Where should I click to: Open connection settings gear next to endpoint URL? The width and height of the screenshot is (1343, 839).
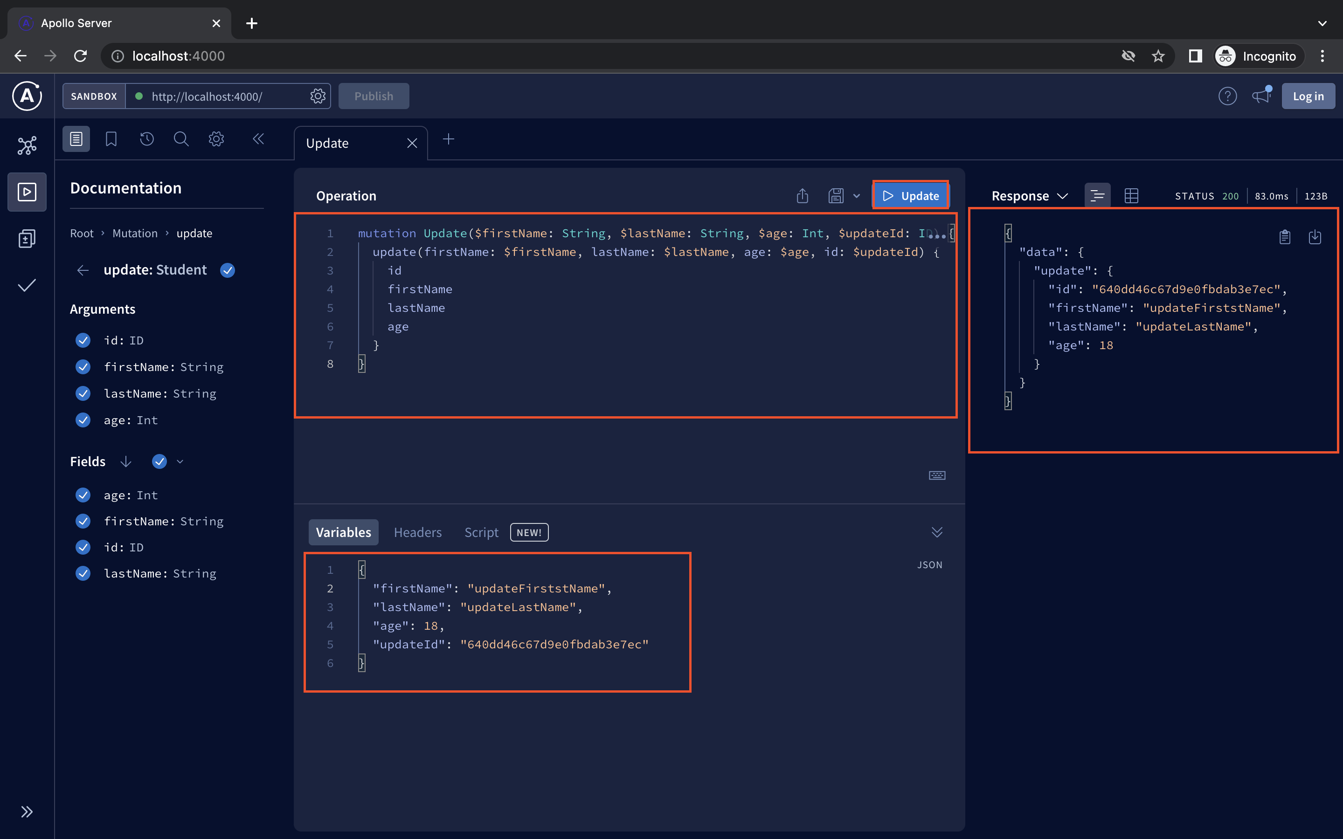click(x=318, y=96)
